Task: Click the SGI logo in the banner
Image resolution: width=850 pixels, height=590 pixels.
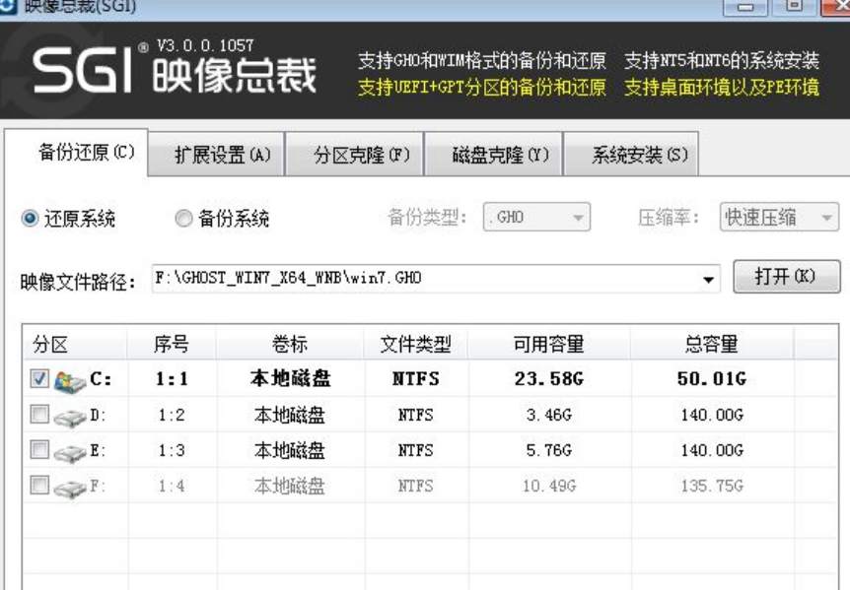Action: [x=83, y=69]
